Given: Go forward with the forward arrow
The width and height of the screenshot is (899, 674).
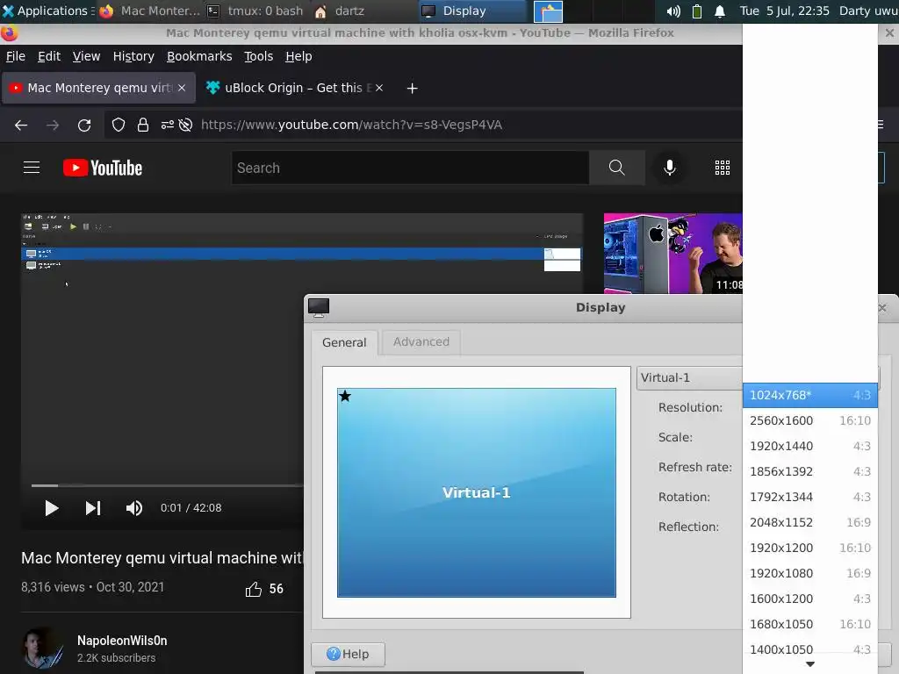Looking at the screenshot, I should (53, 125).
